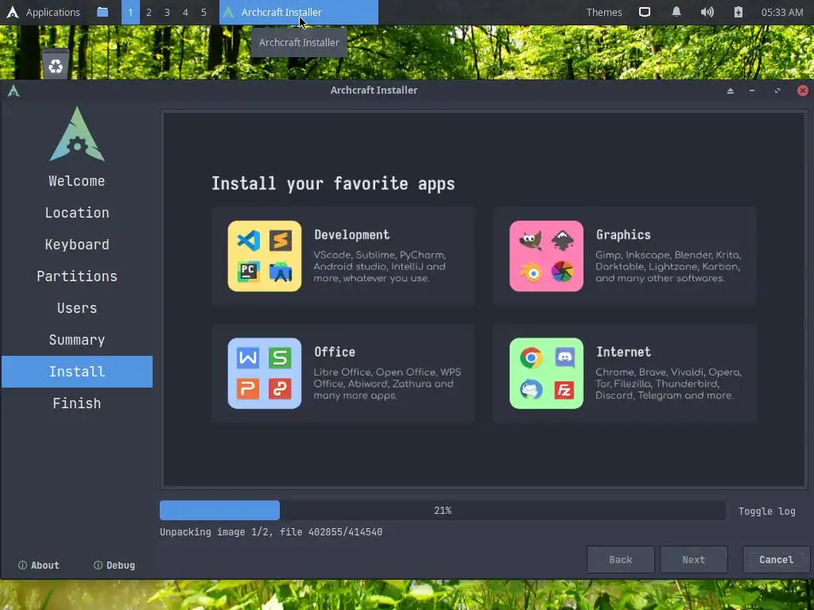Click the WPS Writer icon in Office card
Screen dimensions: 814x610
point(248,358)
